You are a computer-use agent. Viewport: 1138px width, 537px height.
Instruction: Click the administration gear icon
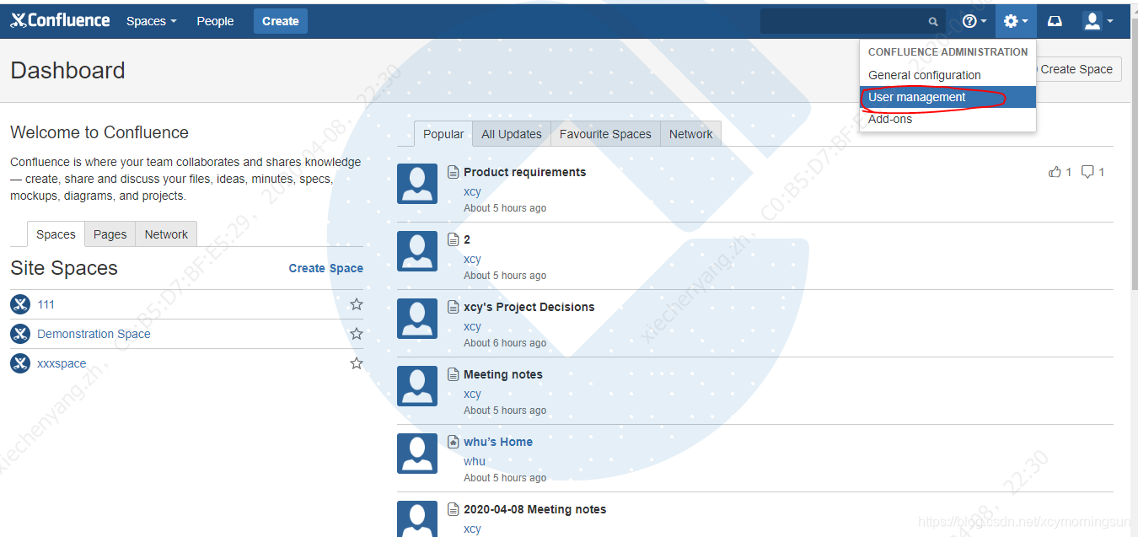point(1016,21)
